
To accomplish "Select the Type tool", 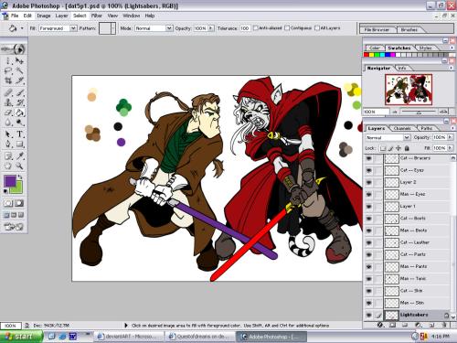I will pos(20,134).
